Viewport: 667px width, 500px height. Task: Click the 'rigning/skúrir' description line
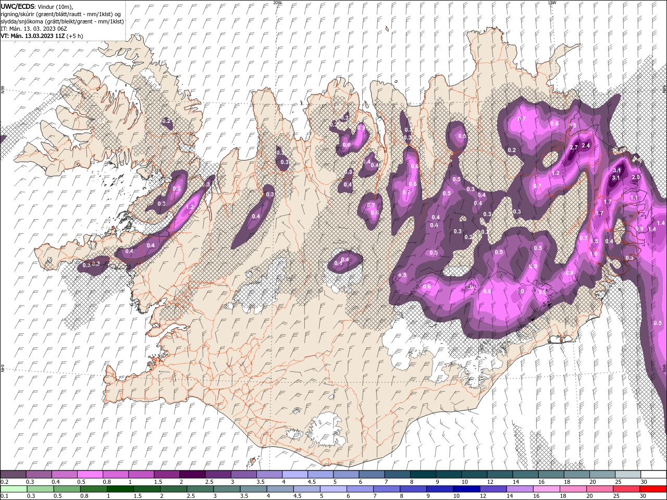(61, 14)
